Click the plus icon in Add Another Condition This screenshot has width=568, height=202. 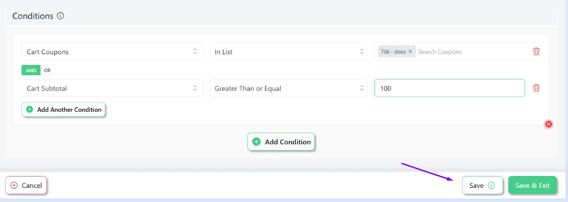30,110
